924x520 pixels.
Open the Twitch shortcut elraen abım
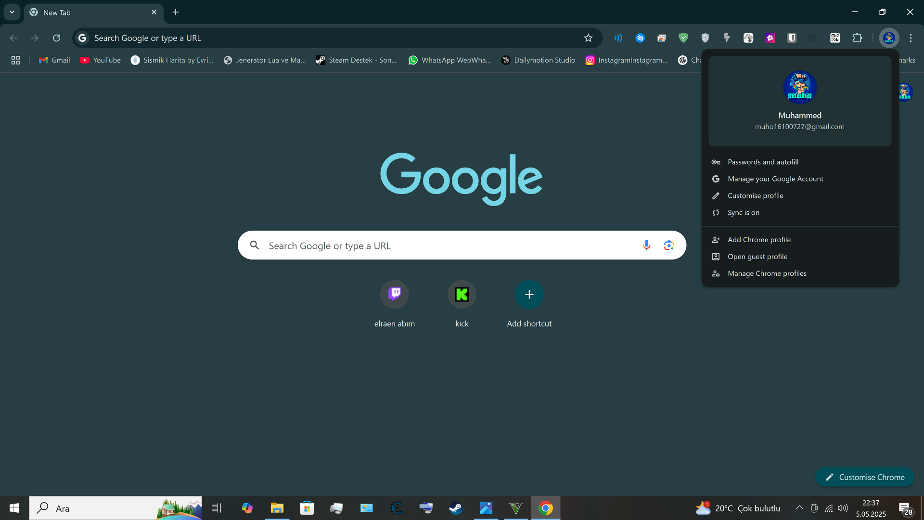point(394,294)
